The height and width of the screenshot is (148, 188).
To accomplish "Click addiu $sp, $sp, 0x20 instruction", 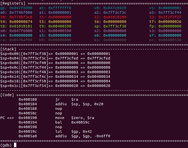I will [x=79, y=104].
